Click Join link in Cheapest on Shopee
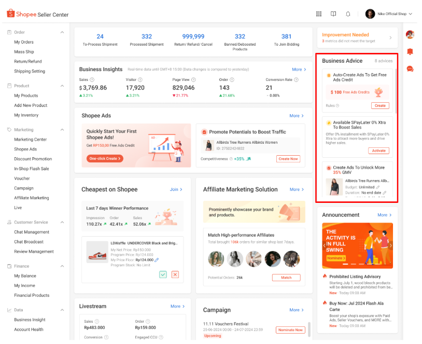The width and height of the screenshot is (422, 344). coord(176,190)
